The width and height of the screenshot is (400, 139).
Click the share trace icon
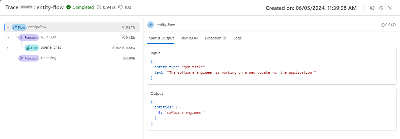[372, 8]
